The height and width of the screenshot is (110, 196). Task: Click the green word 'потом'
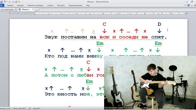tap(59, 75)
